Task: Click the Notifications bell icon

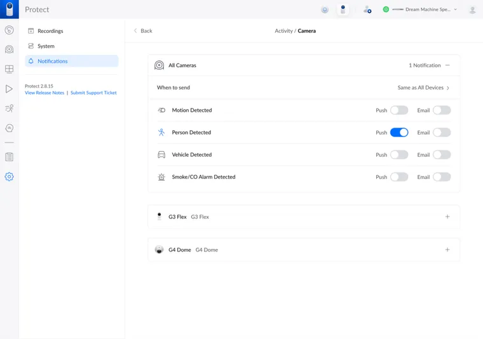Action: 31,61
